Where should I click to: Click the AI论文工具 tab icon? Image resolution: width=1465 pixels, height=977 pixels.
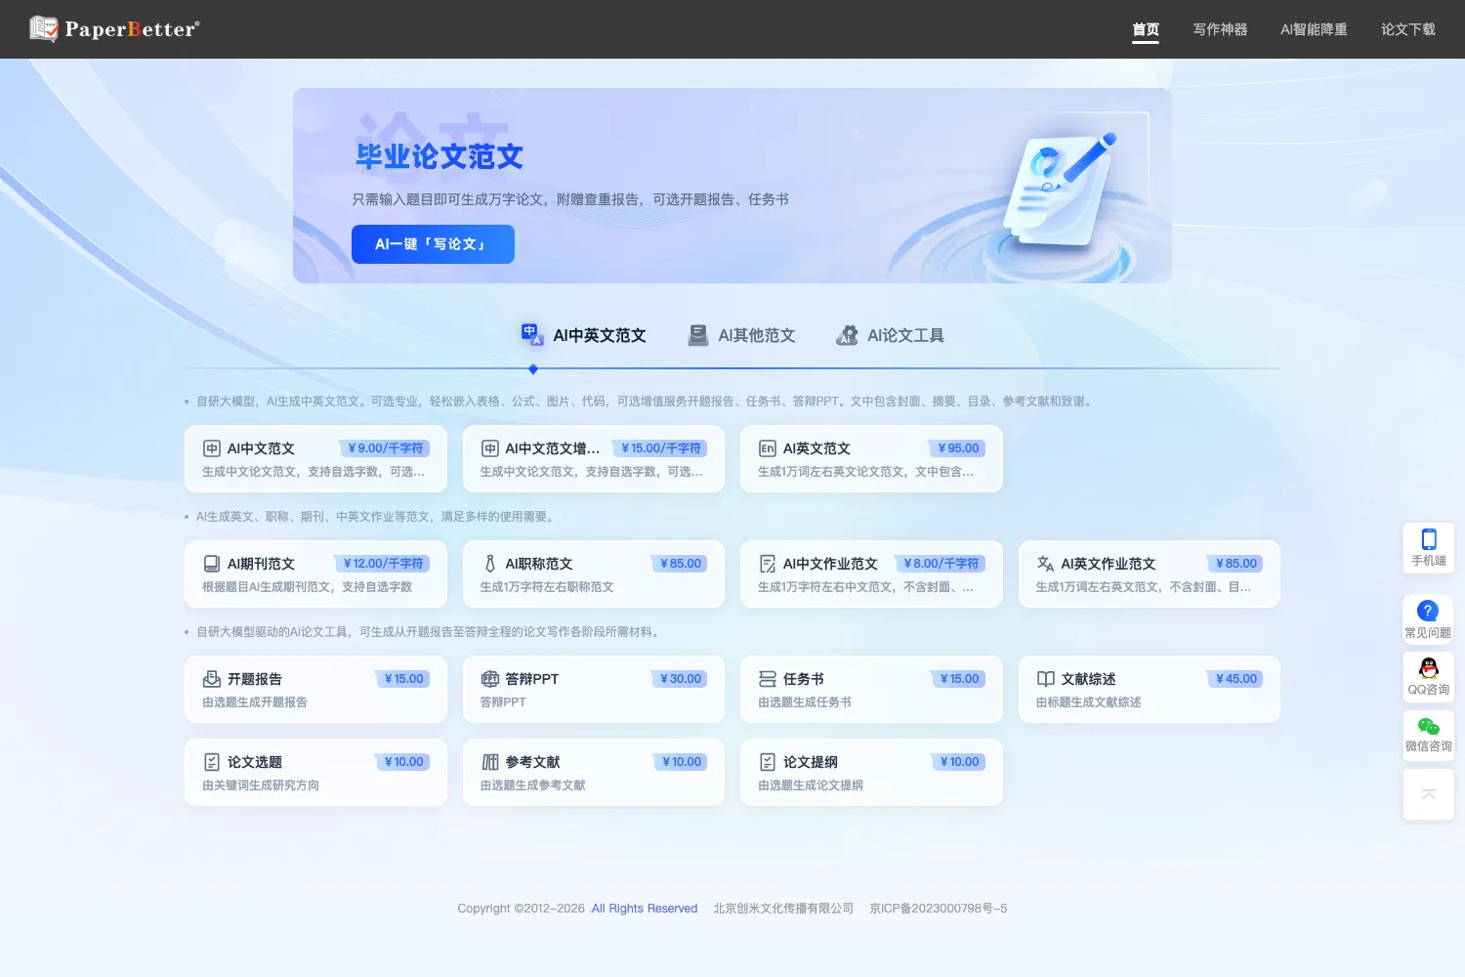coord(847,335)
